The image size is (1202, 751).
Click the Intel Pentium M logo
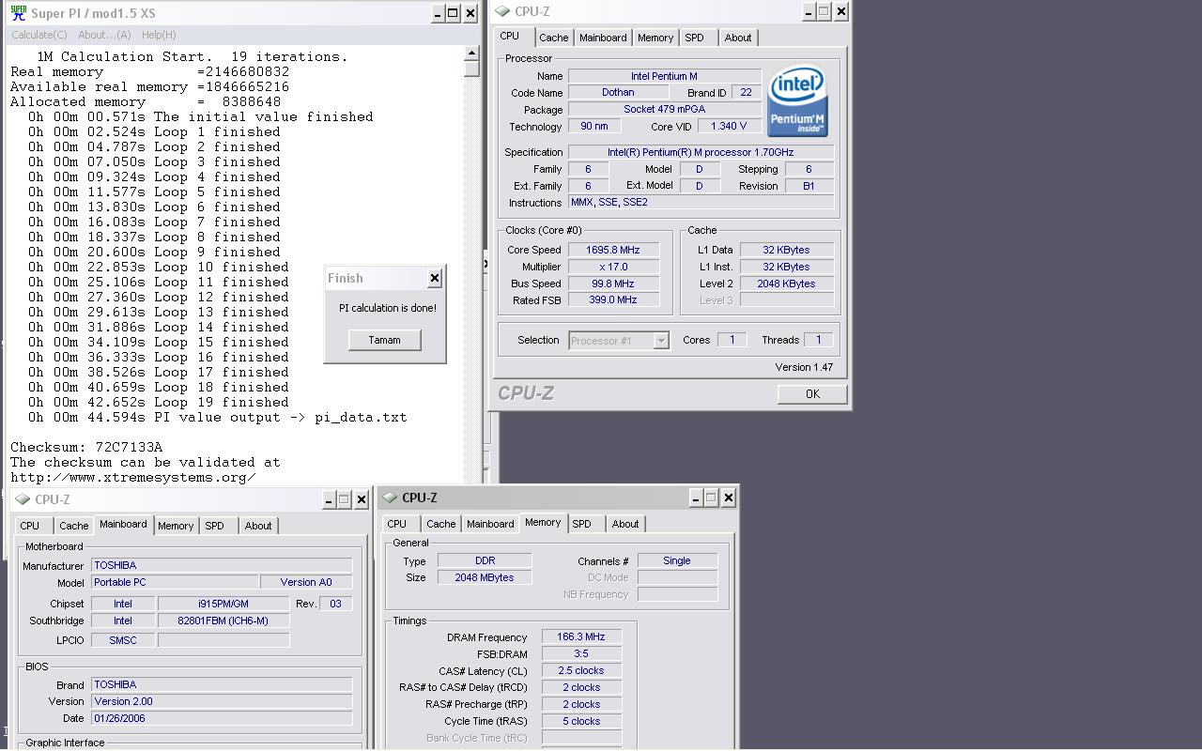(797, 100)
